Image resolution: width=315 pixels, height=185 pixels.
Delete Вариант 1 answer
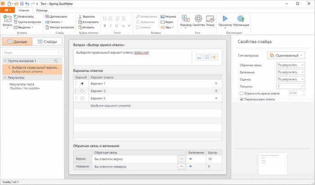(x=216, y=83)
